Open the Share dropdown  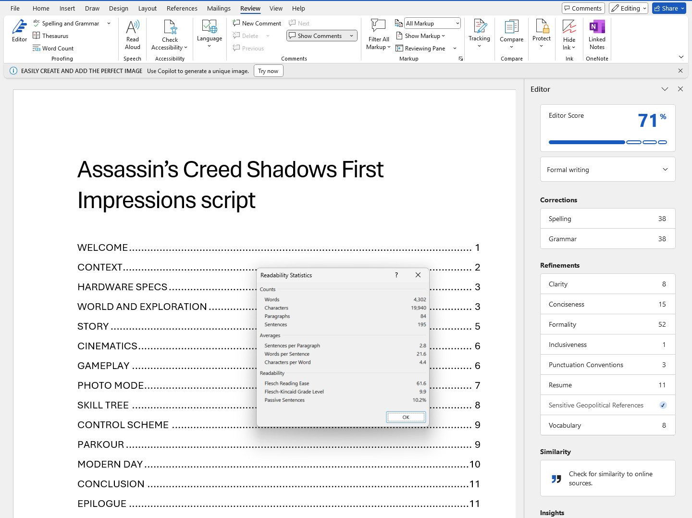coord(682,8)
